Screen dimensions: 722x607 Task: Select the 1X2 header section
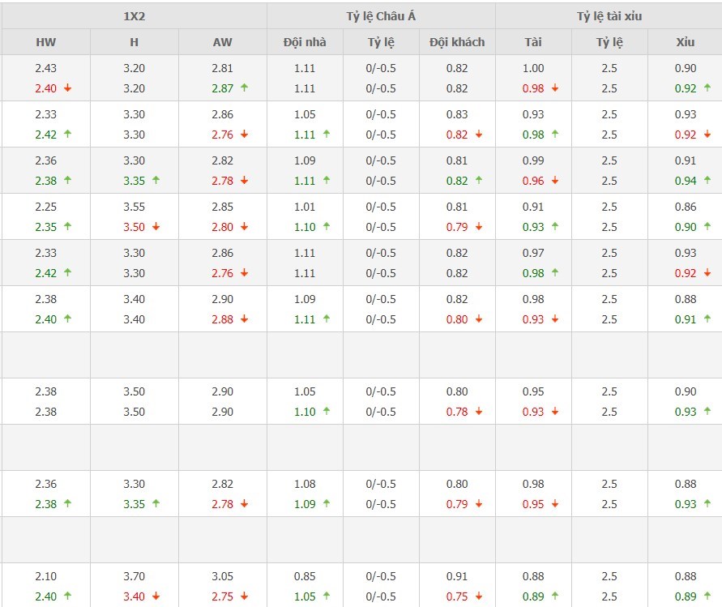(x=134, y=16)
